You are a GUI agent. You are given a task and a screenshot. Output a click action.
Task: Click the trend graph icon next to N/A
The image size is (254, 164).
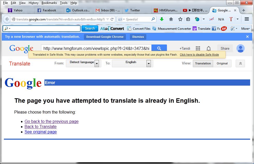(211, 19)
